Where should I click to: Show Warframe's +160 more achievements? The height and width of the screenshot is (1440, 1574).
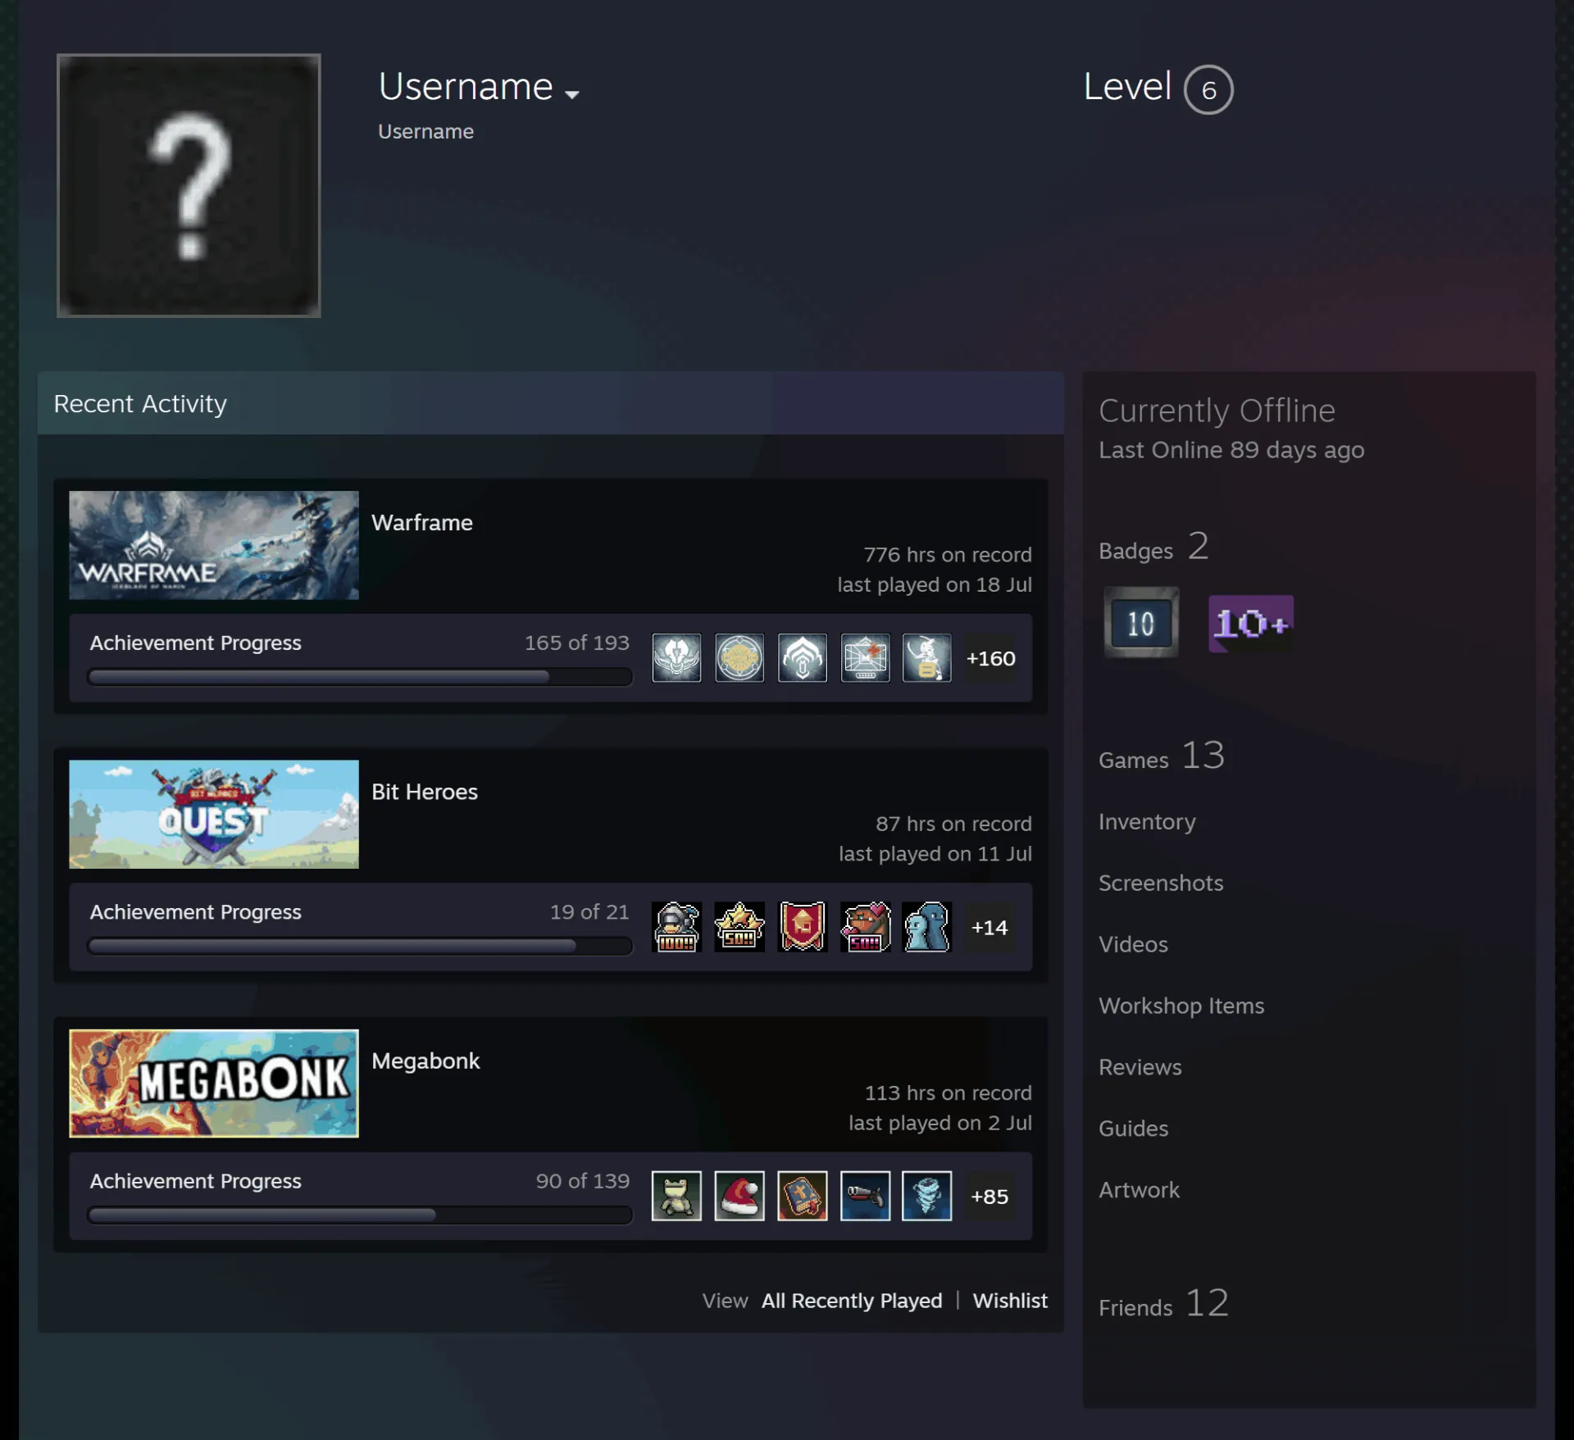[989, 658]
